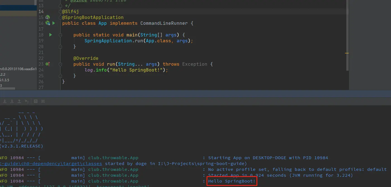
Task: Collapse the Javadoc comment fold ending on line 13
Action: pyautogui.click(x=60, y=6)
